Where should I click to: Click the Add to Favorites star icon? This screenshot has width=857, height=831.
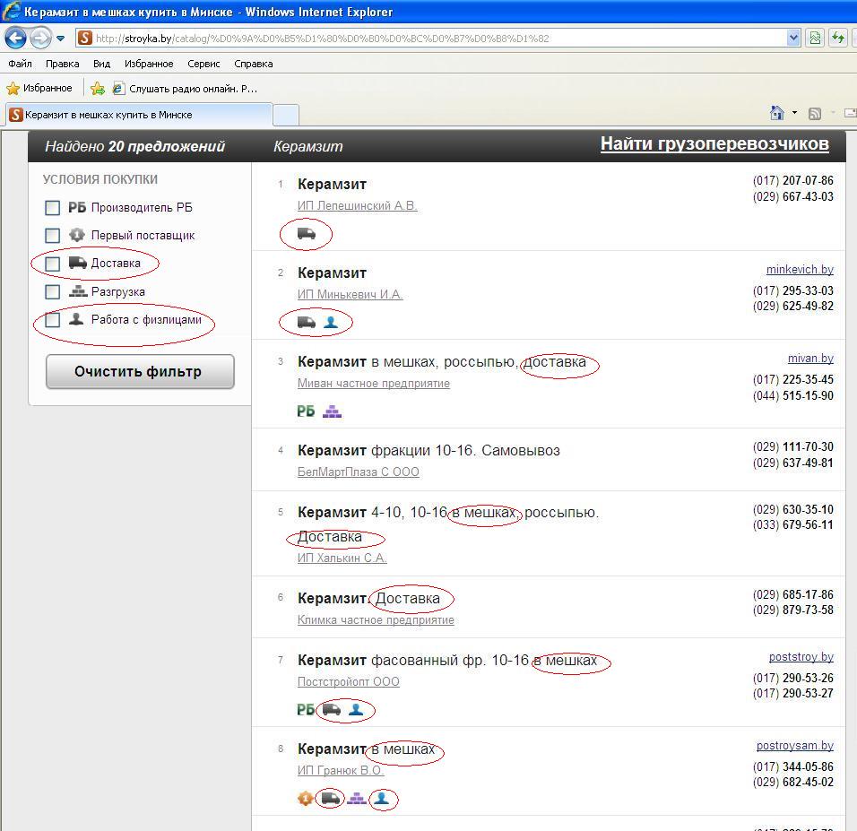pyautogui.click(x=98, y=89)
